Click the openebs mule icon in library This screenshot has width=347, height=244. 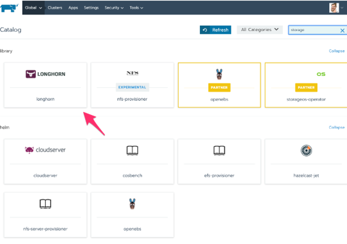coord(219,74)
